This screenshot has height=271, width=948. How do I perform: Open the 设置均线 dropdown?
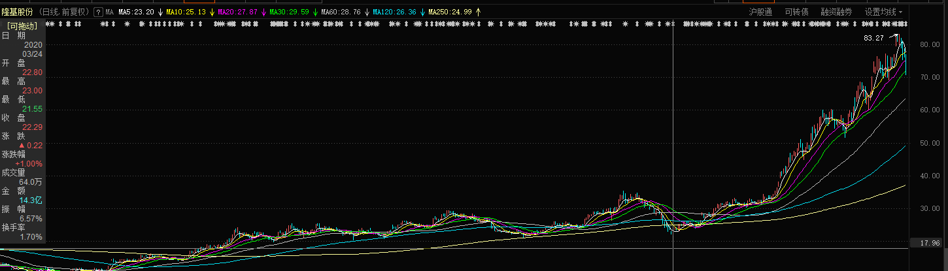tap(883, 12)
